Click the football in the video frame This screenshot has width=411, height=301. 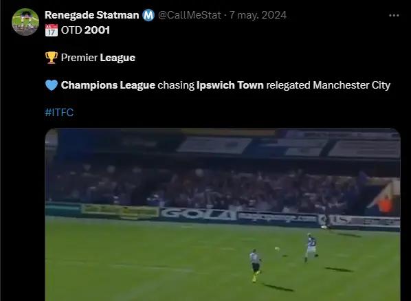[277, 249]
